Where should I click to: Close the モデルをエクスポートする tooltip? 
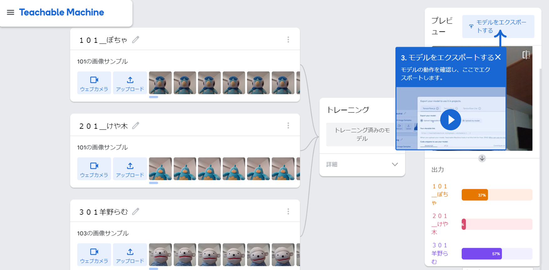(498, 57)
